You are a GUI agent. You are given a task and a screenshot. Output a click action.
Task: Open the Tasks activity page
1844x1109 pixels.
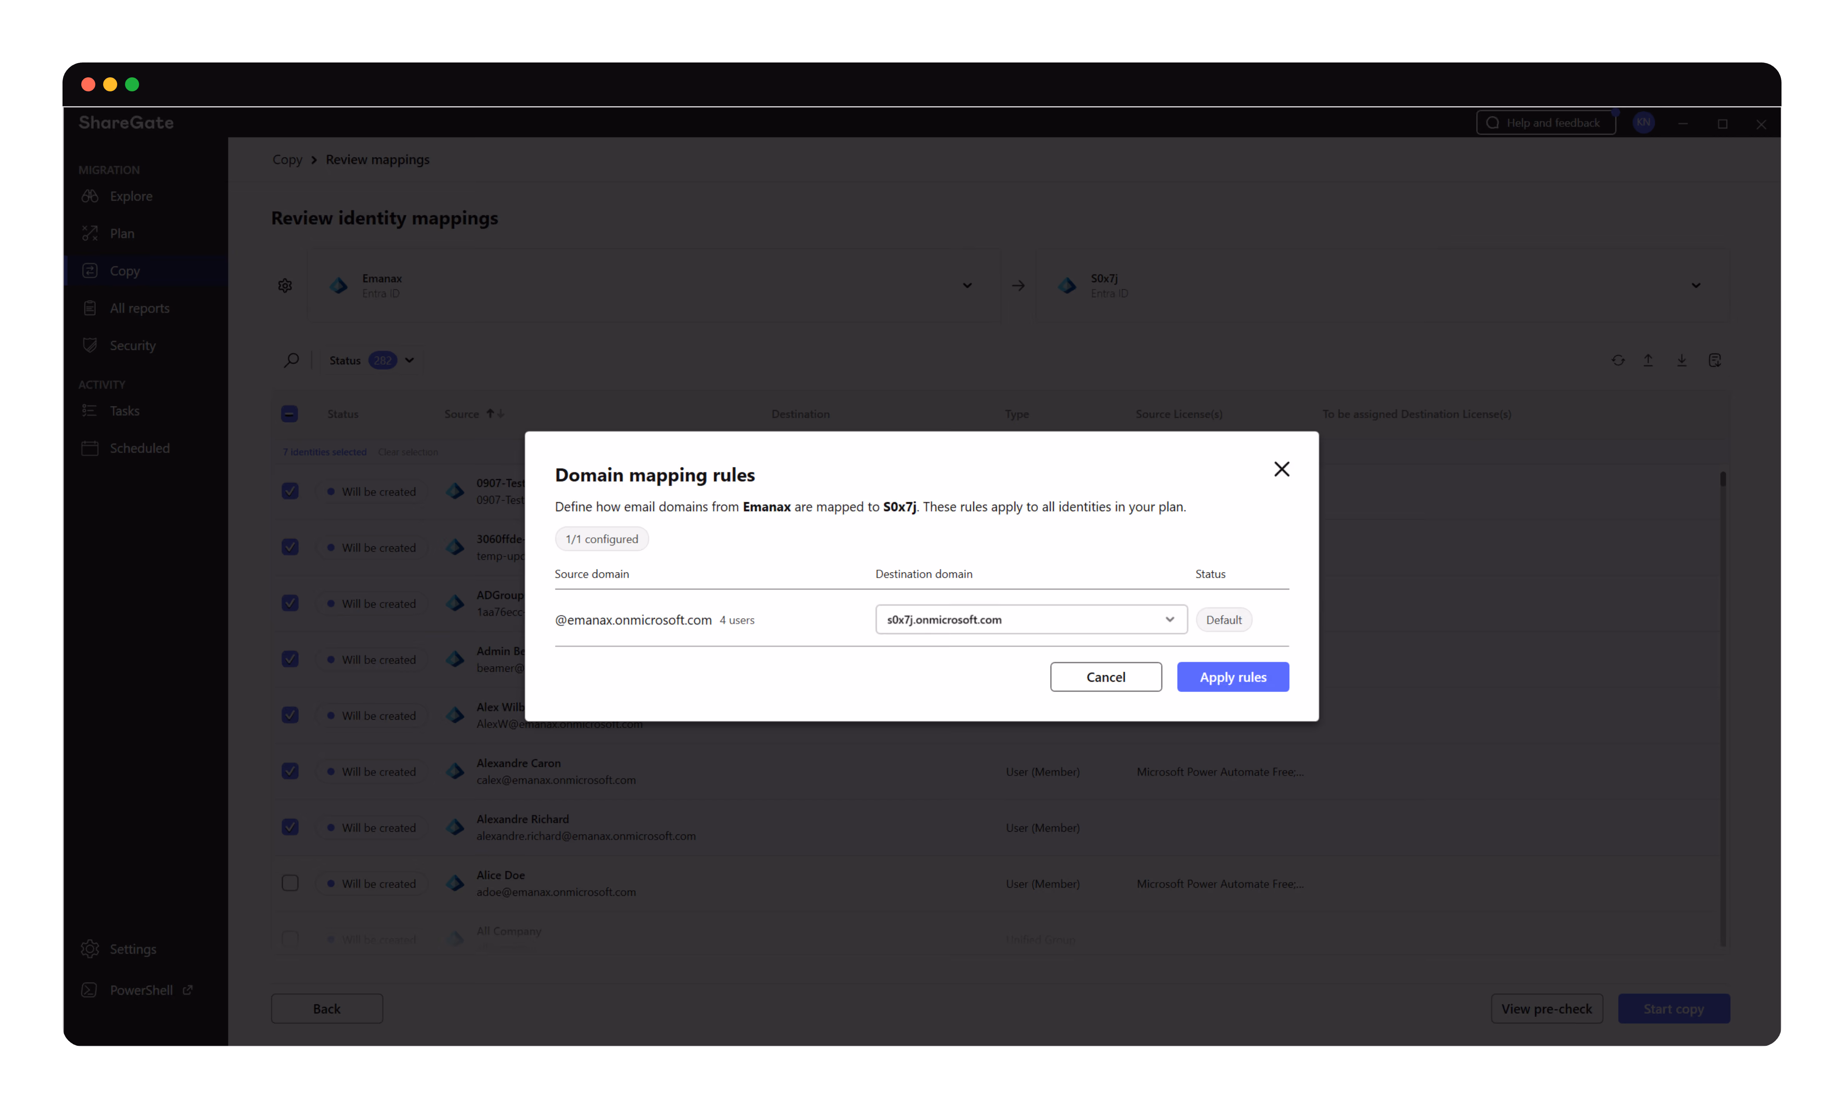[124, 411]
